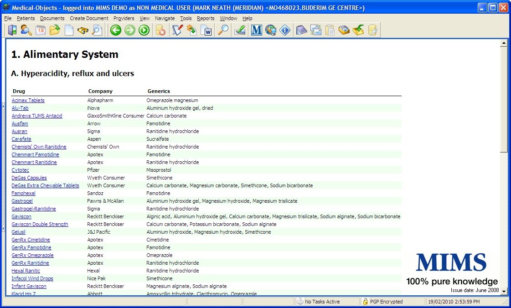Image resolution: width=511 pixels, height=308 pixels.
Task: Click the Word document icon
Action: 206,30
